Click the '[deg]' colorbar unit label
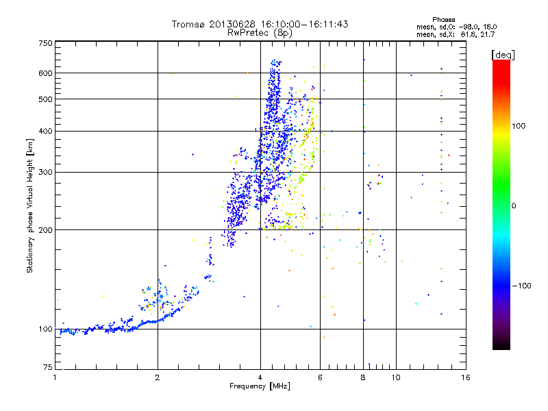The image size is (548, 411). click(503, 55)
